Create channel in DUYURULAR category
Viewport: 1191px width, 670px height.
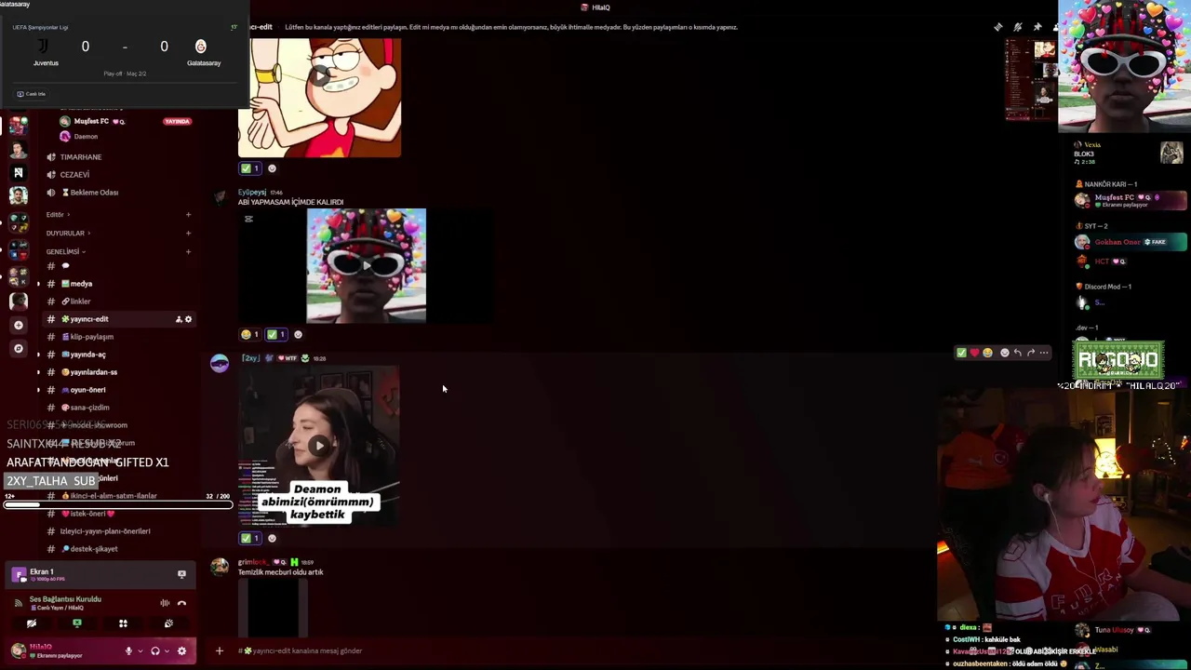click(x=188, y=234)
